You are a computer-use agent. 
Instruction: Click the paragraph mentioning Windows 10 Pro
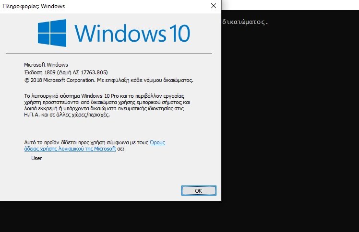[x=107, y=105]
